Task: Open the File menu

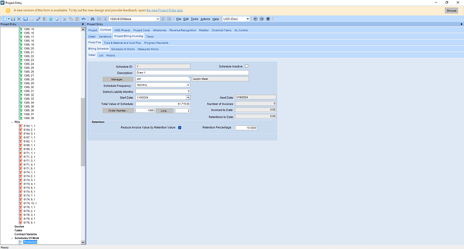Action: pos(179,19)
